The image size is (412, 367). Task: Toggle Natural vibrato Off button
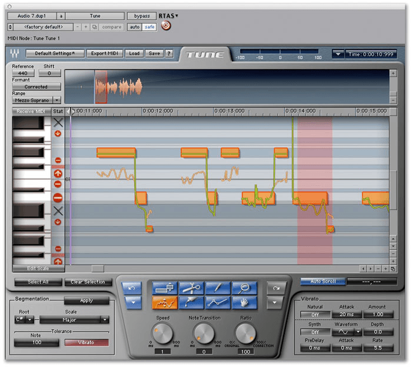click(315, 315)
